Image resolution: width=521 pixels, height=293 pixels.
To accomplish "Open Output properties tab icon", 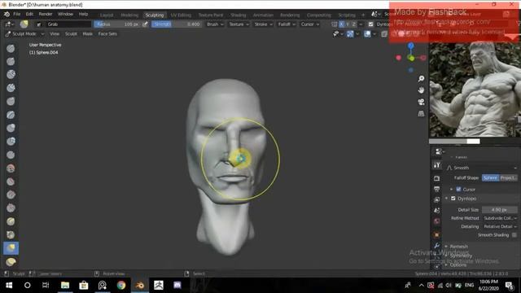I will (437, 189).
